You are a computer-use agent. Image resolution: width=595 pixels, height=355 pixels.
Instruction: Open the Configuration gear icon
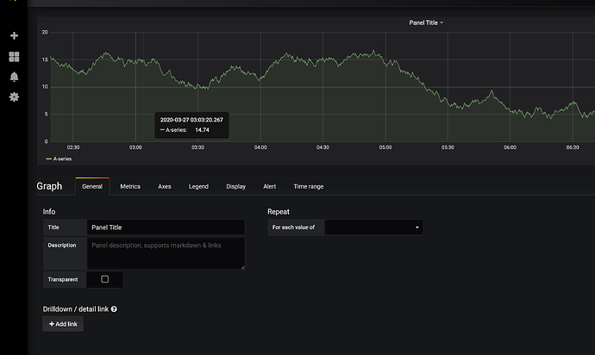click(14, 97)
